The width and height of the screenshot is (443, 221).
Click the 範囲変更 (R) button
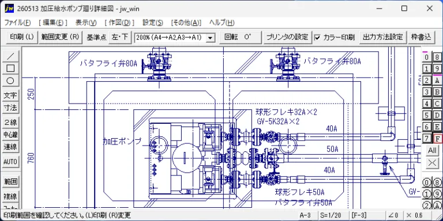(60, 37)
